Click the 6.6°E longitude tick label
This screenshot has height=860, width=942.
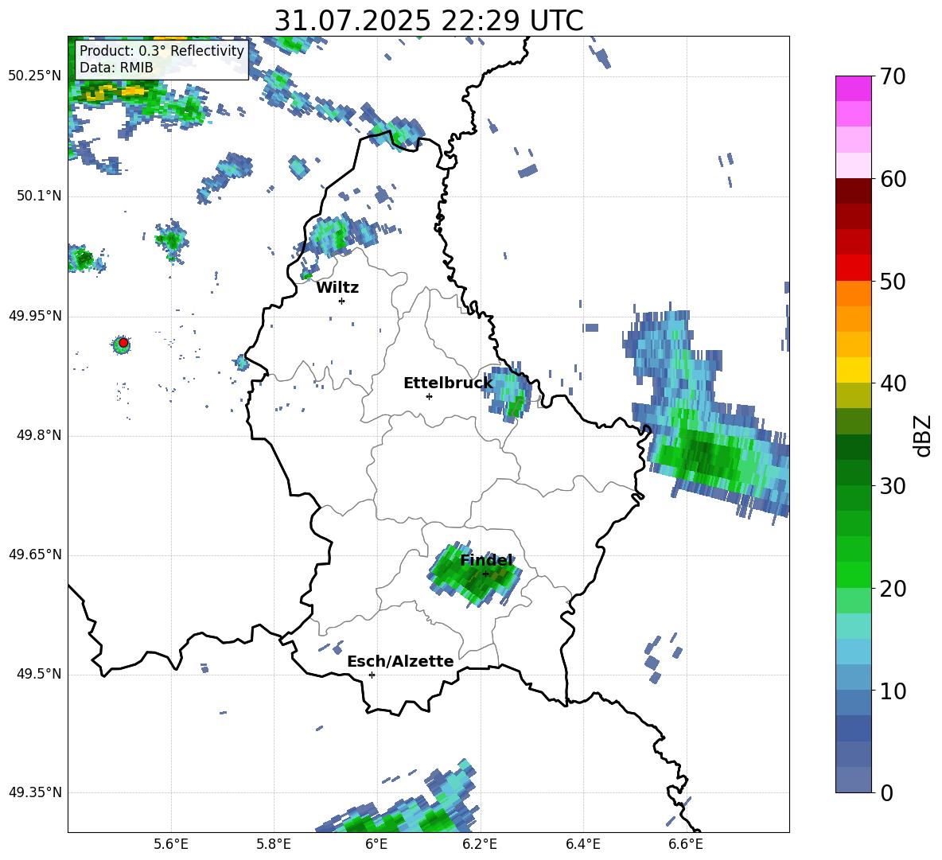pyautogui.click(x=686, y=844)
